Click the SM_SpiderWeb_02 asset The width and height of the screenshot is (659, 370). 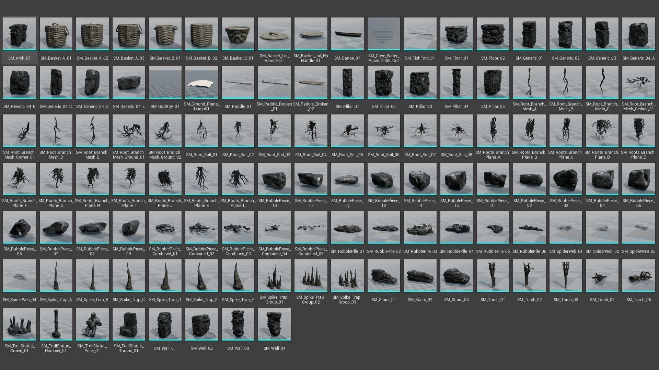click(x=602, y=227)
